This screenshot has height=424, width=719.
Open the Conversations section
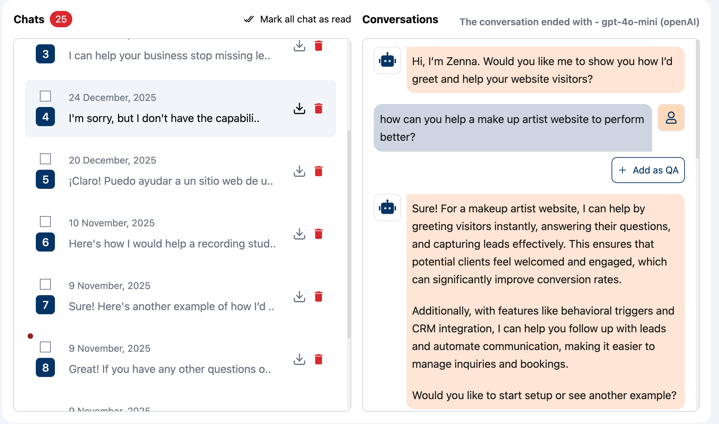coord(400,19)
